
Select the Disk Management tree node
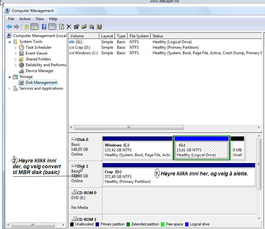pos(41,83)
